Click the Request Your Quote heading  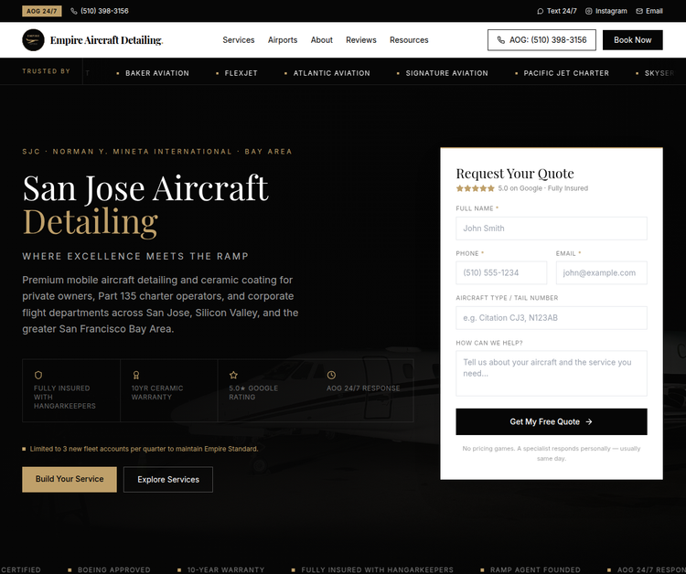tap(515, 174)
